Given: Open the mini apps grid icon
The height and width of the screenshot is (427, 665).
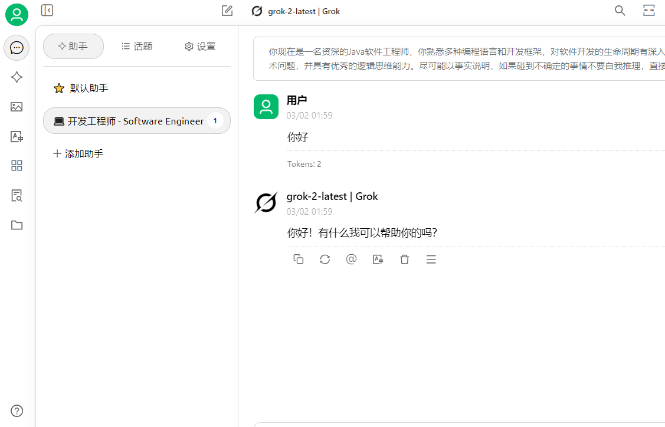Looking at the screenshot, I should [17, 166].
